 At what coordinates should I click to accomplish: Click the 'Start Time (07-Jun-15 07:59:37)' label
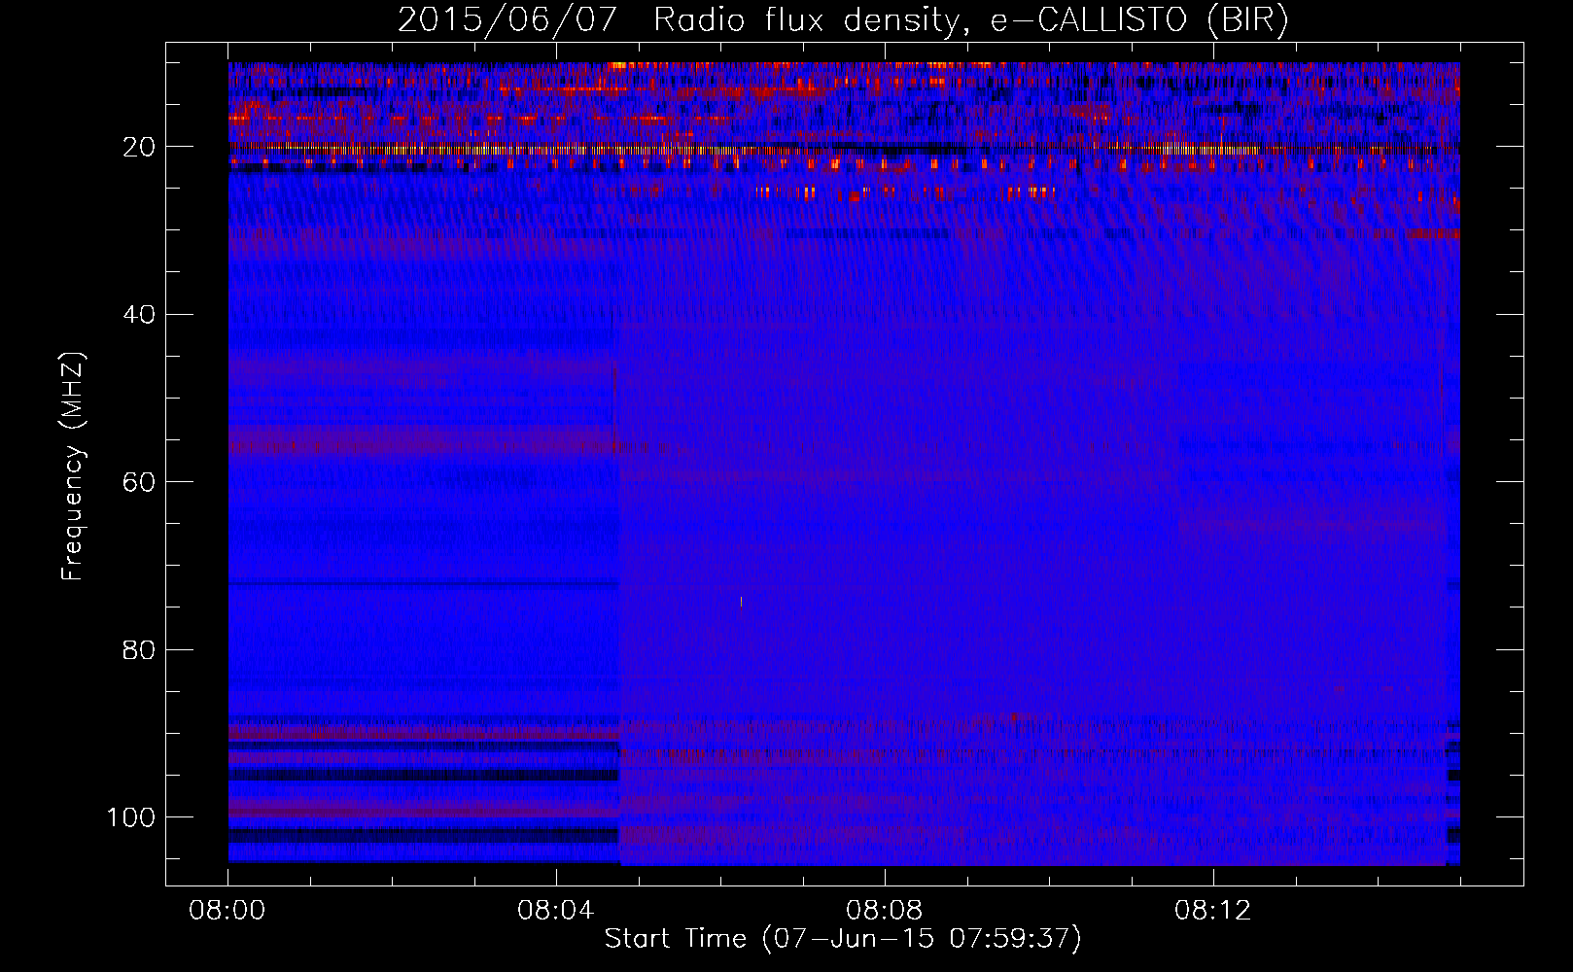[843, 939]
